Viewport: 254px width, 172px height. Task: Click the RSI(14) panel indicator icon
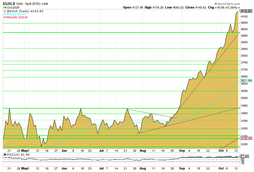pyautogui.click(x=5, y=155)
